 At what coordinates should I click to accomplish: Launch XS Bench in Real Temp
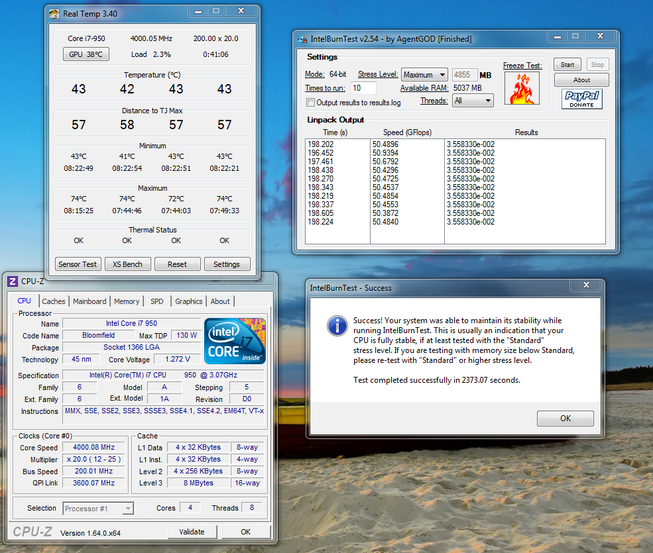[127, 264]
